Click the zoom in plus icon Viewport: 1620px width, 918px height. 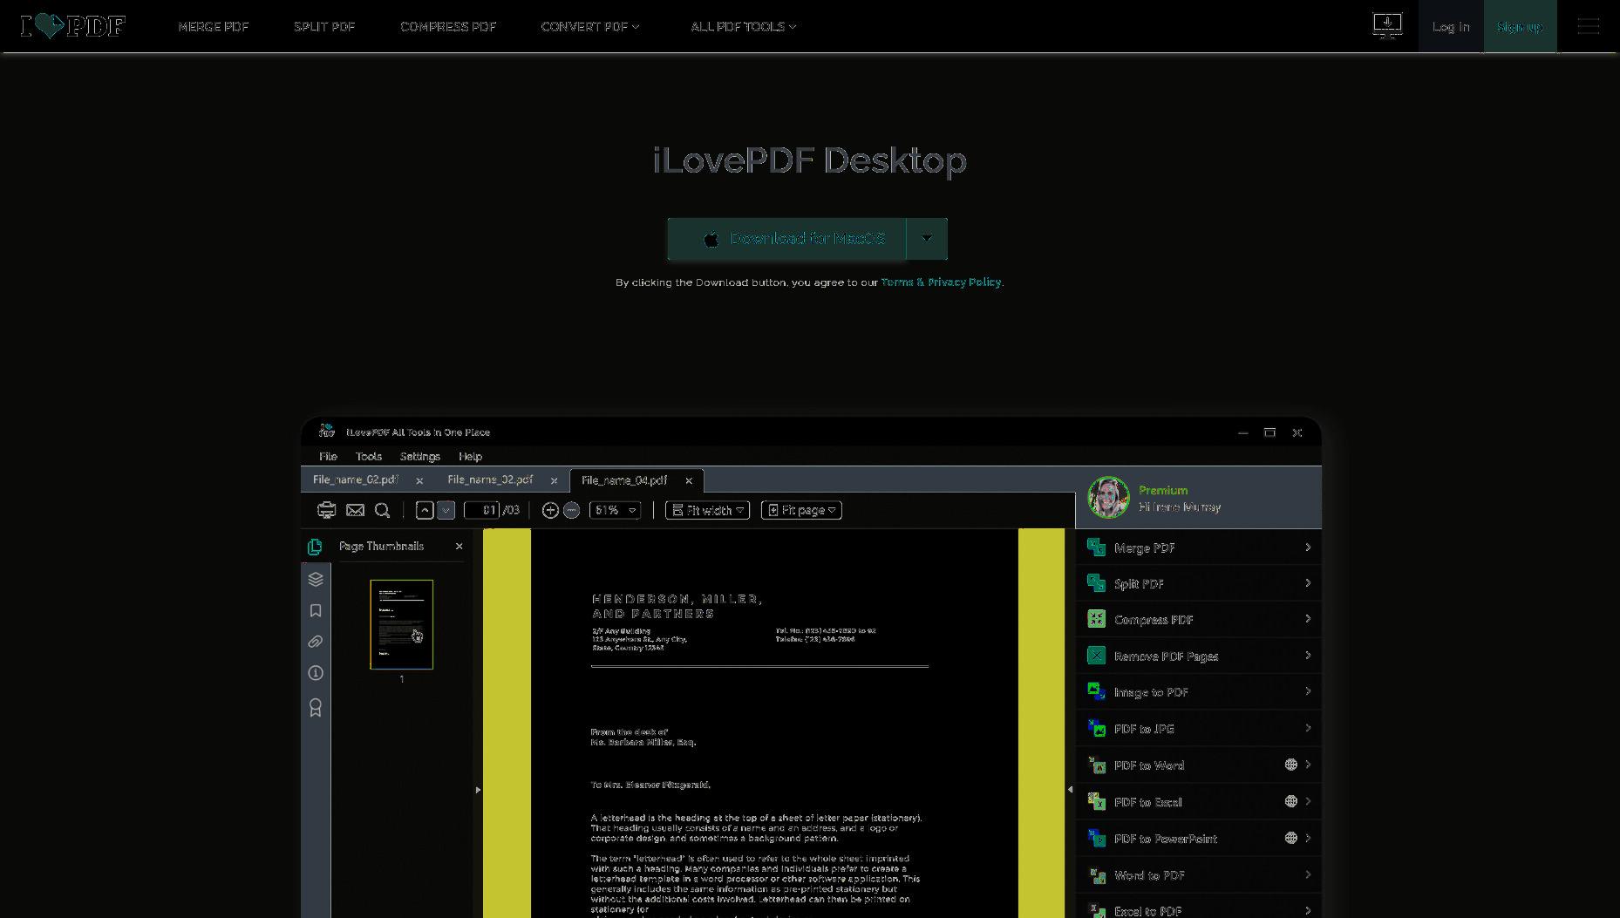[x=550, y=510]
